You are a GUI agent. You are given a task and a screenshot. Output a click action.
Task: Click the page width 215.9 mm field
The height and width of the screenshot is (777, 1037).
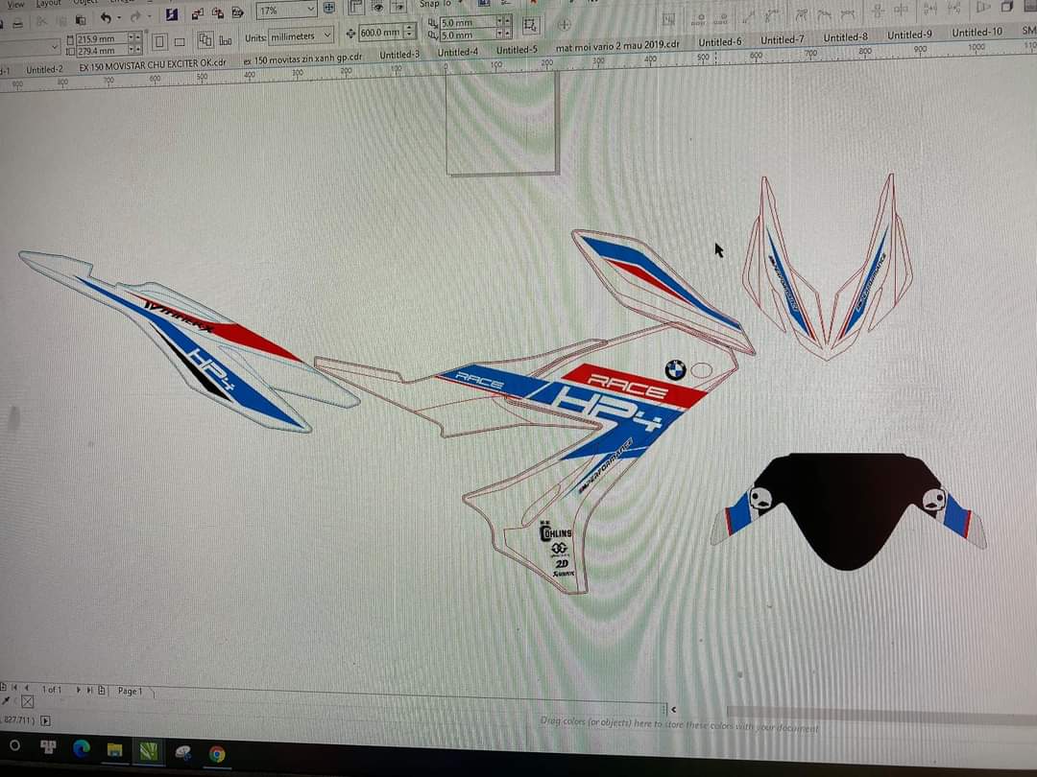tap(101, 39)
